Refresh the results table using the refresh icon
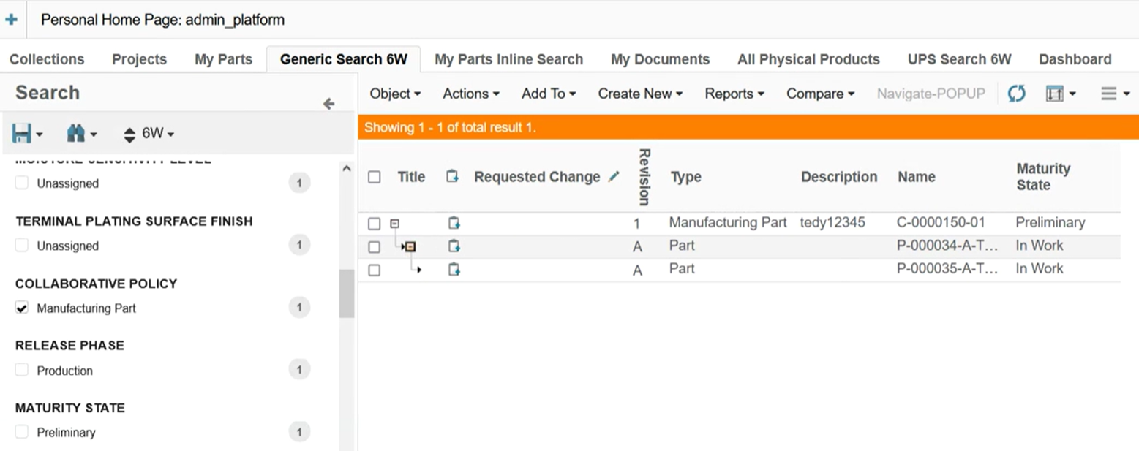 click(1016, 94)
